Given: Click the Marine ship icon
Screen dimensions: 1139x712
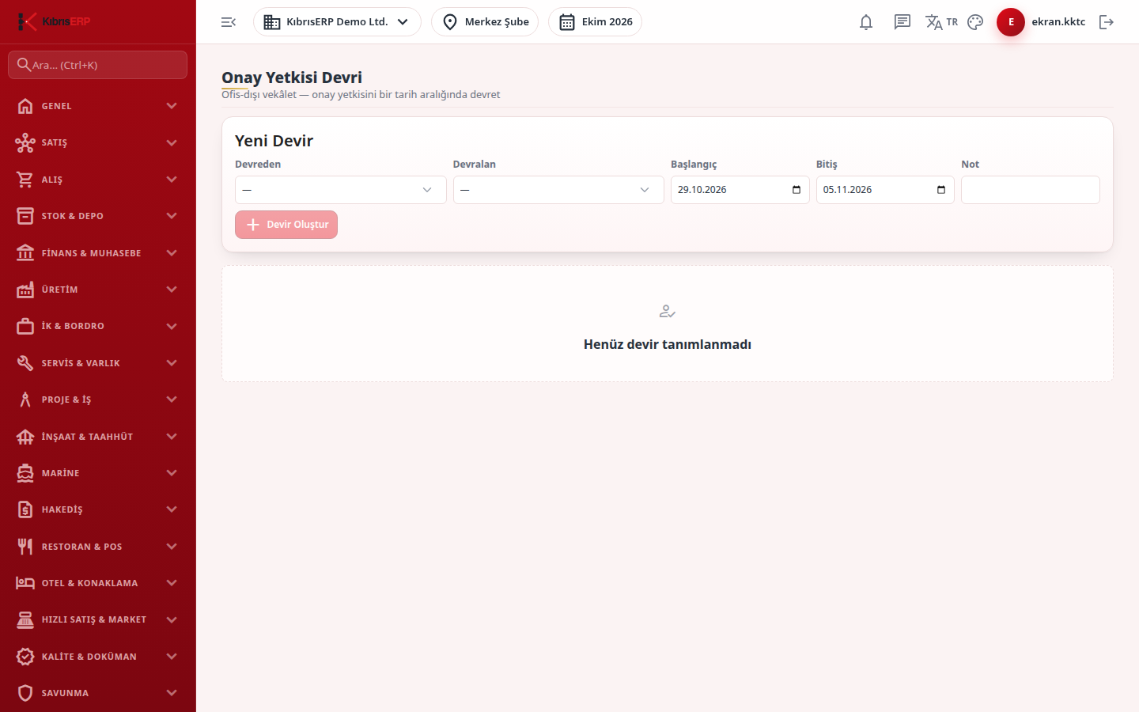Looking at the screenshot, I should [25, 473].
